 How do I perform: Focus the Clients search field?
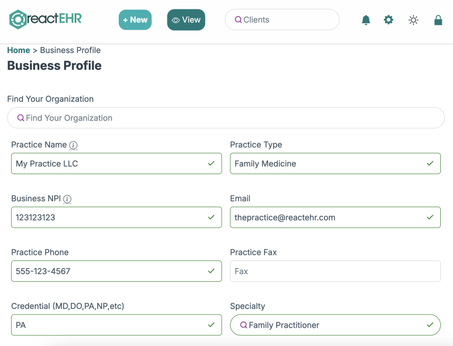282,20
